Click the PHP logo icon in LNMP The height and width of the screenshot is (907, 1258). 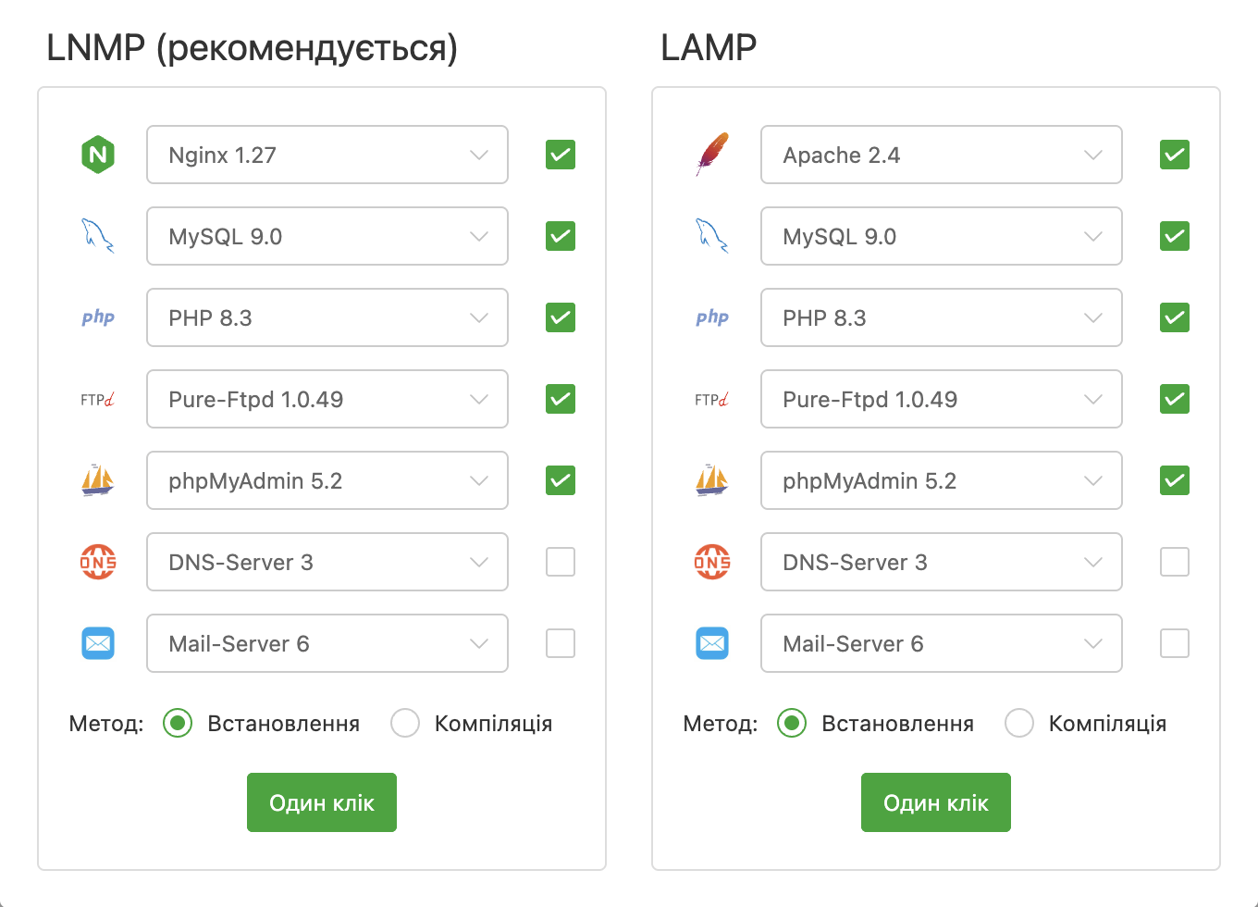[98, 317]
